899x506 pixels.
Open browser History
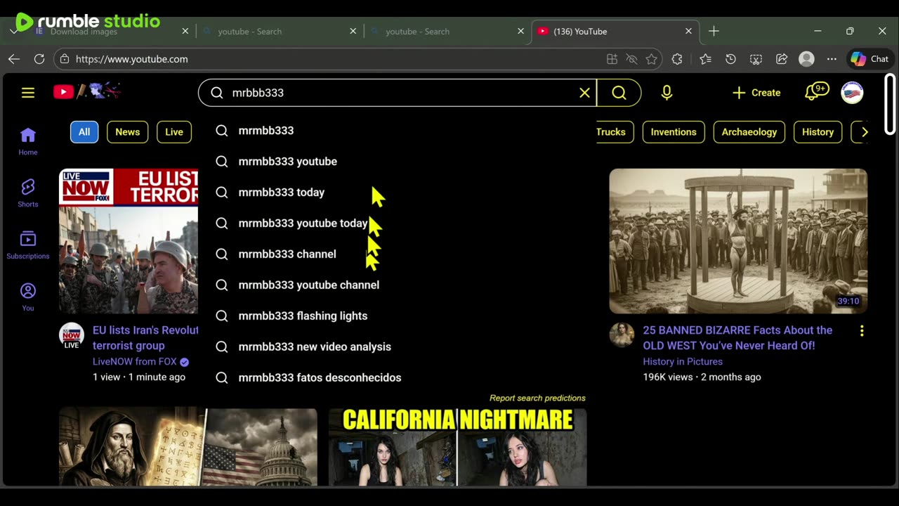pyautogui.click(x=730, y=59)
